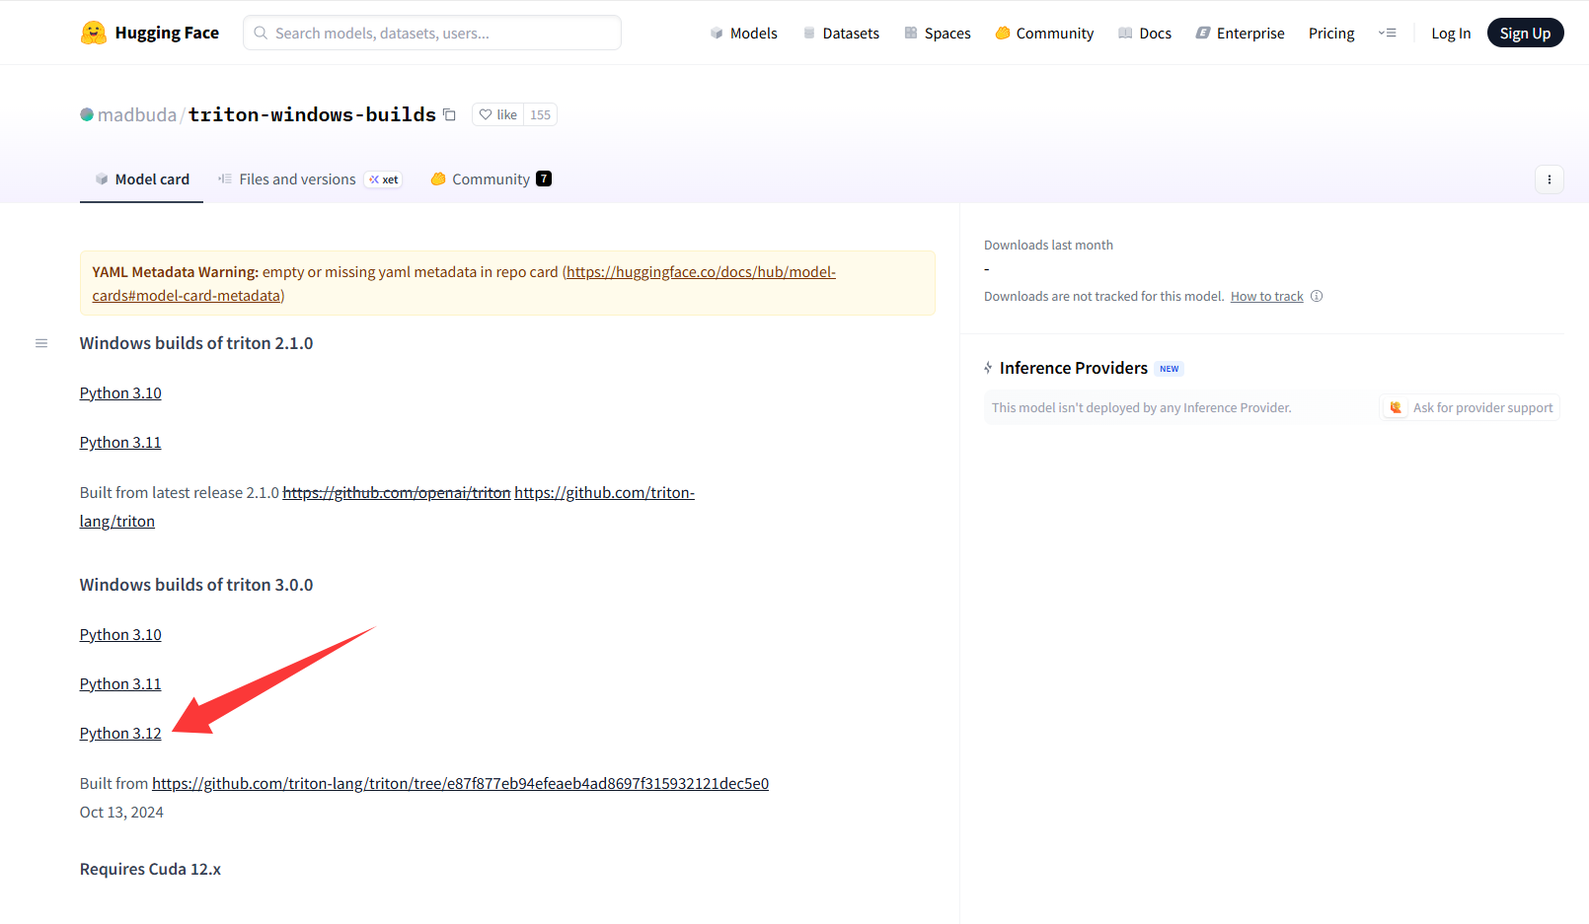Screen dimensions: 1589x924
Task: Open the Python 3.12 build link
Action: (x=119, y=733)
